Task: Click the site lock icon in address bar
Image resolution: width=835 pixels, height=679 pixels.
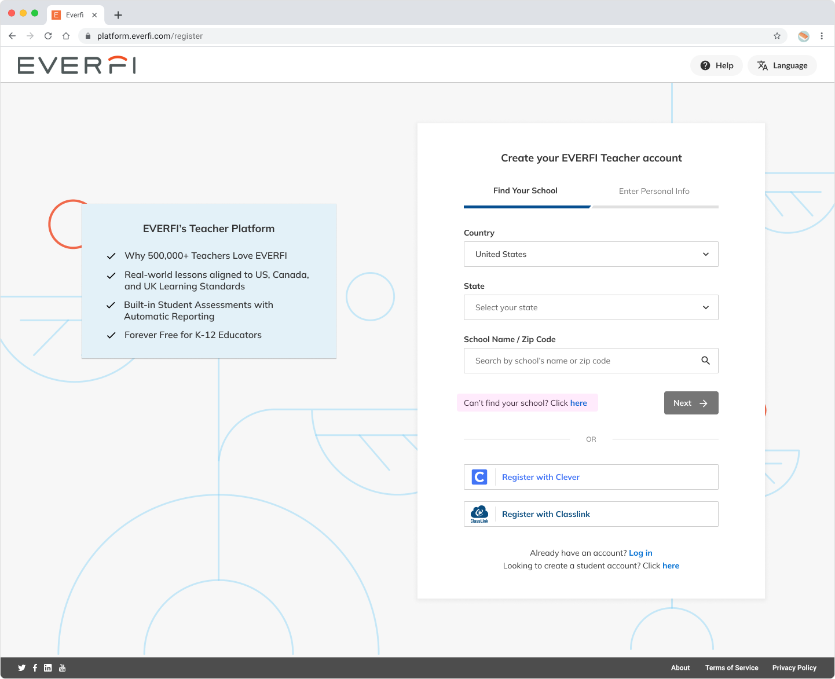Action: pos(88,36)
